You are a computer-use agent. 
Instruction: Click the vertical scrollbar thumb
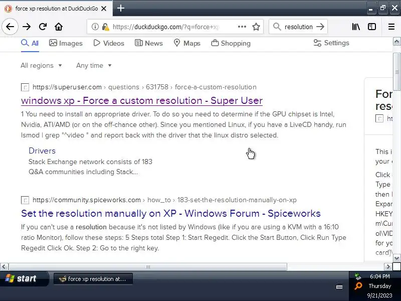pos(396,72)
